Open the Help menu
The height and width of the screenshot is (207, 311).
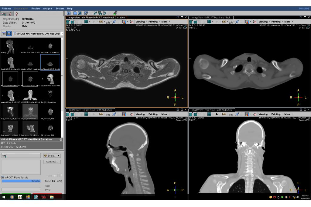[x=70, y=8]
